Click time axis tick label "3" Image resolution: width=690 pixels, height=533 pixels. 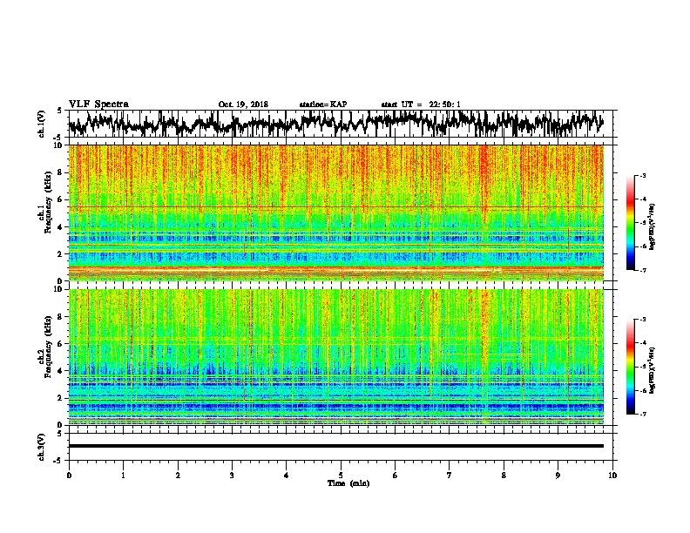click(x=232, y=476)
